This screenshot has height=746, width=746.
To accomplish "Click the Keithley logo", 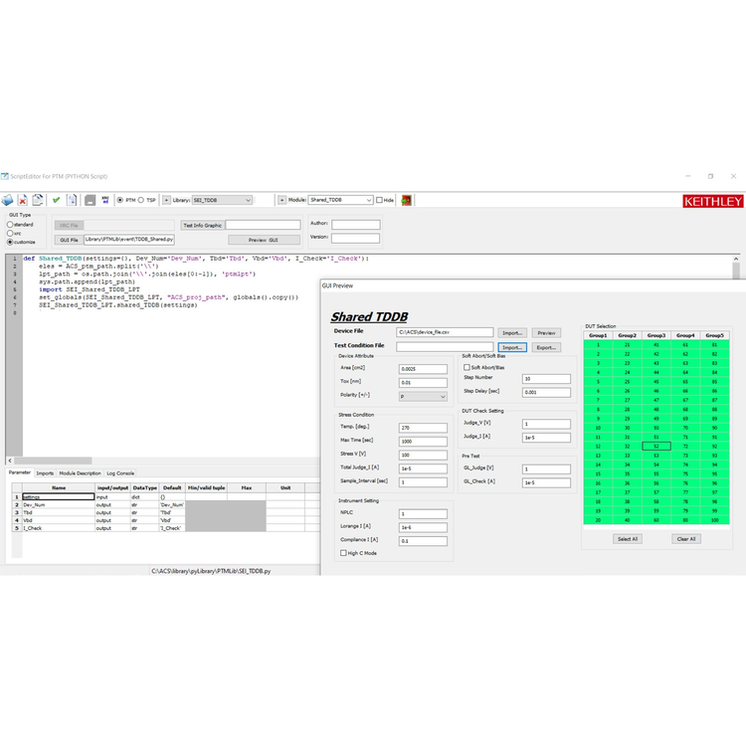I will pos(713,202).
